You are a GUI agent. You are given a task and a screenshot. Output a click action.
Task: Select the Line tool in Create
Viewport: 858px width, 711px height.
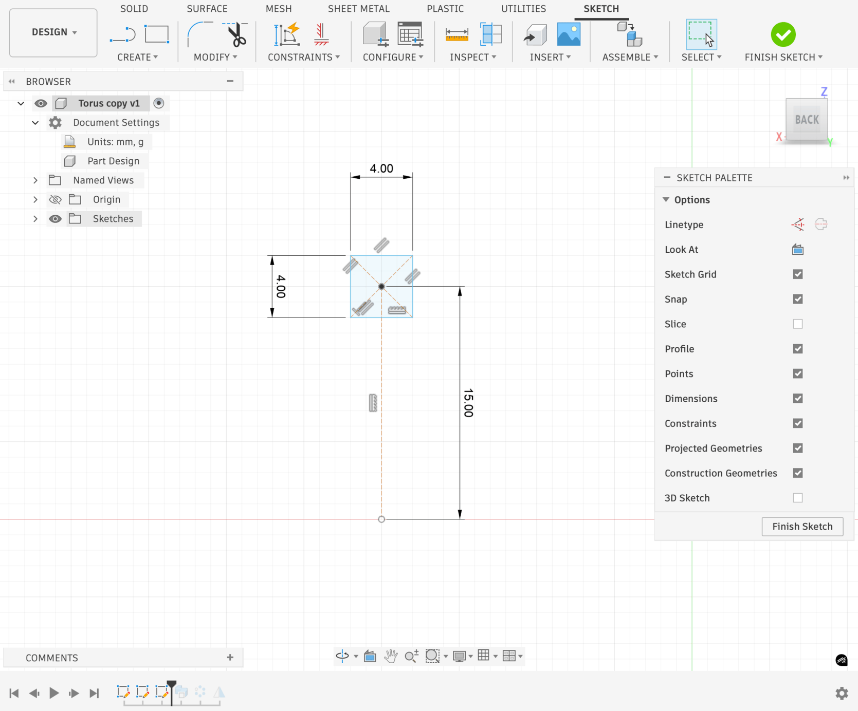[122, 35]
